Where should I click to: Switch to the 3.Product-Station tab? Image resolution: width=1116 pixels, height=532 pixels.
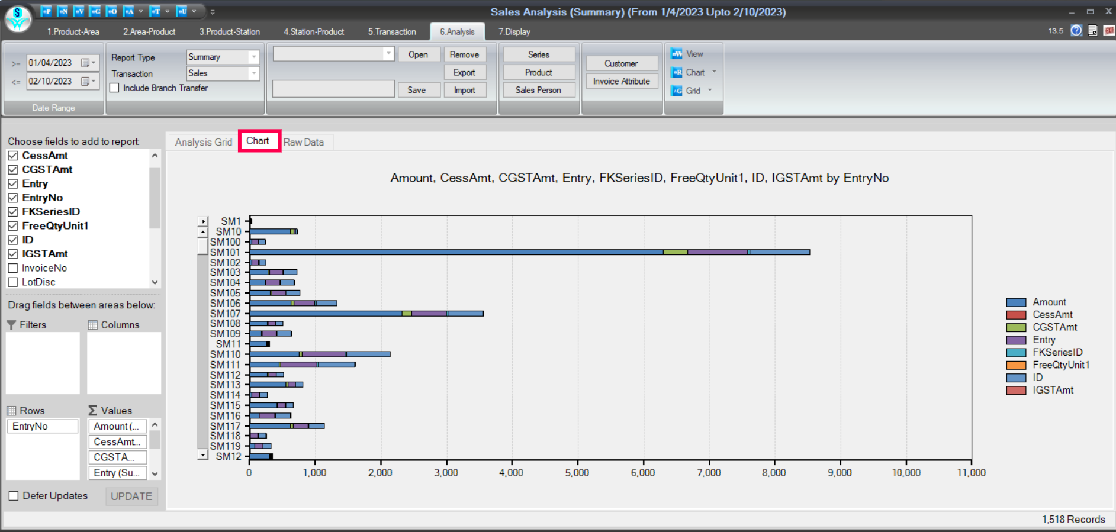coord(230,32)
